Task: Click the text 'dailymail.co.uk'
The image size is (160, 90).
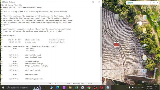Action: click(x=33, y=70)
